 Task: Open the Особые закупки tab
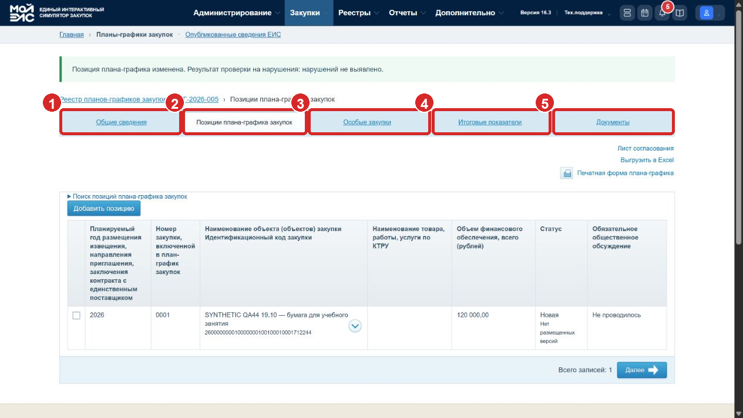[x=367, y=122]
